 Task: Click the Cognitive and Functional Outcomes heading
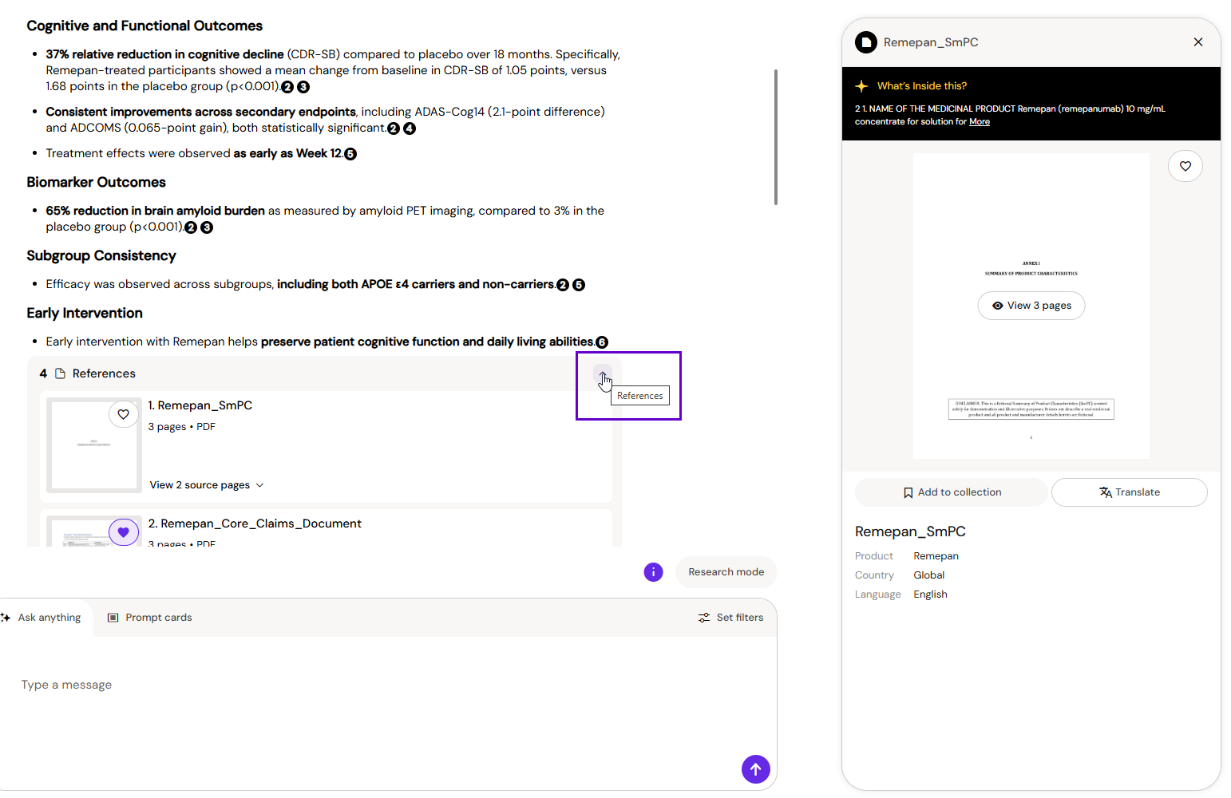144,26
